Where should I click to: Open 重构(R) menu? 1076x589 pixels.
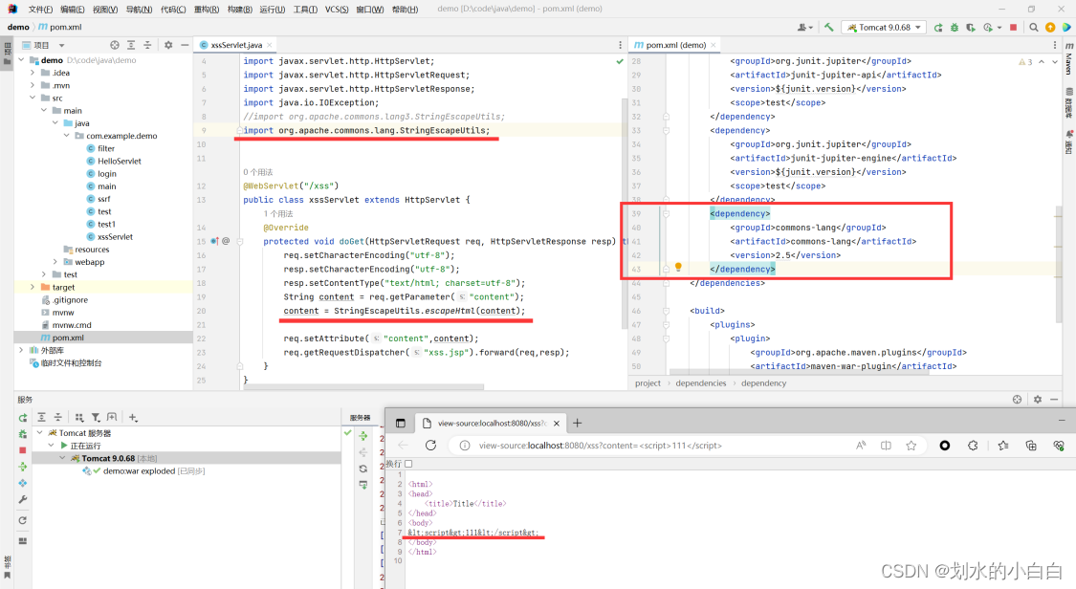coord(207,9)
